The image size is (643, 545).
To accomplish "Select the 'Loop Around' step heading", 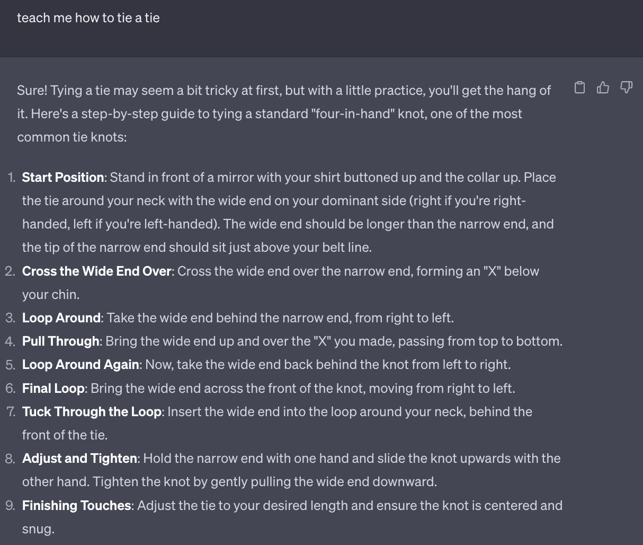I will click(x=61, y=318).
